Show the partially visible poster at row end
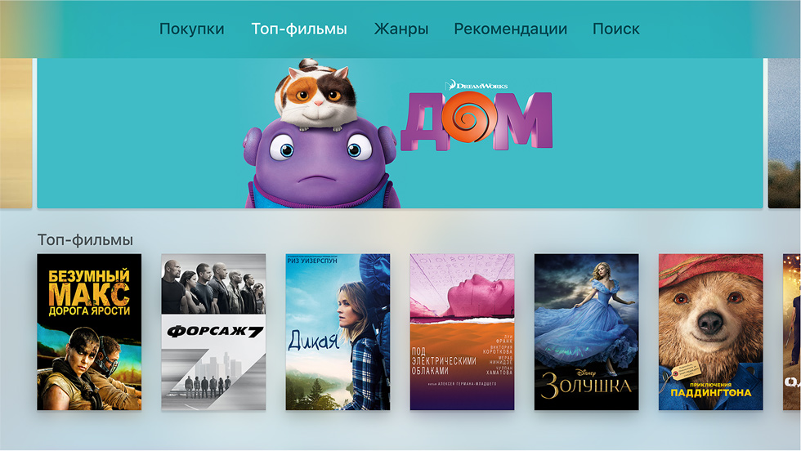This screenshot has height=451, width=801. 792,332
